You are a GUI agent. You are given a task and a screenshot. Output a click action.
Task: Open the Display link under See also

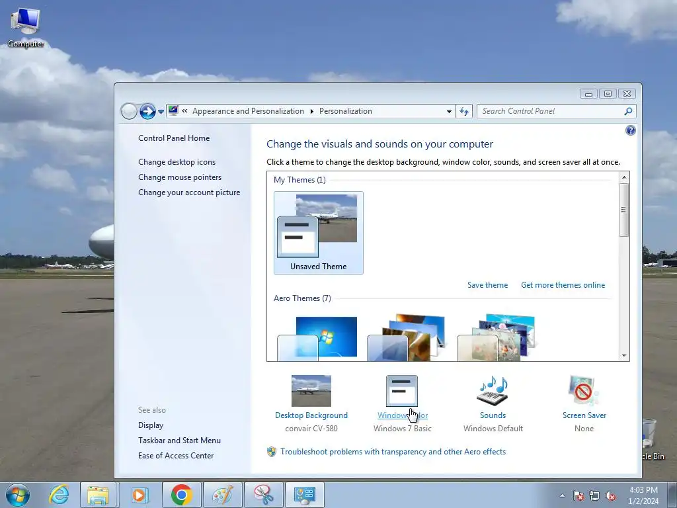tap(151, 425)
